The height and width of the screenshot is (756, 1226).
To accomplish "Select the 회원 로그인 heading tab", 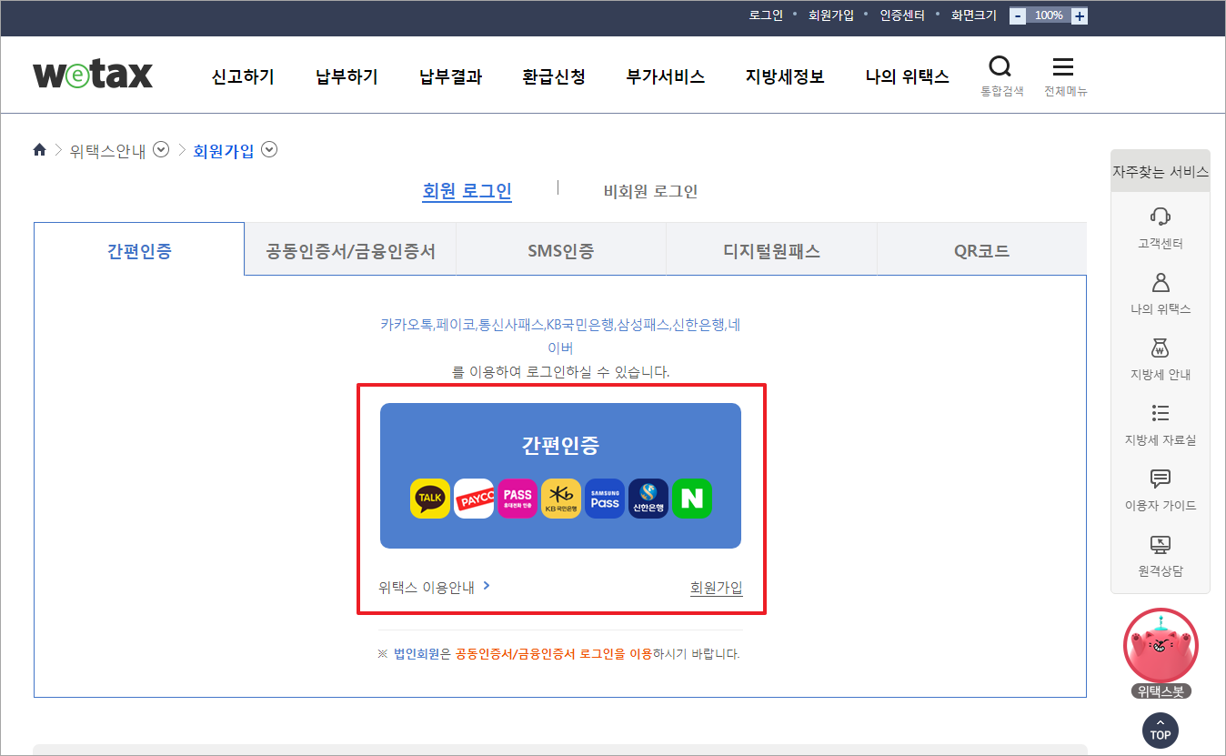I will [467, 191].
